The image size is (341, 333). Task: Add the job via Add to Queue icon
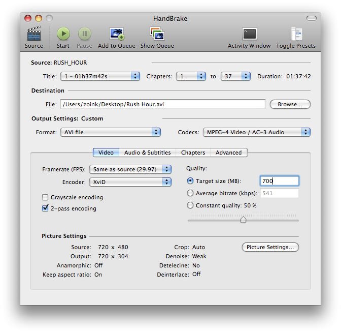[x=117, y=34]
